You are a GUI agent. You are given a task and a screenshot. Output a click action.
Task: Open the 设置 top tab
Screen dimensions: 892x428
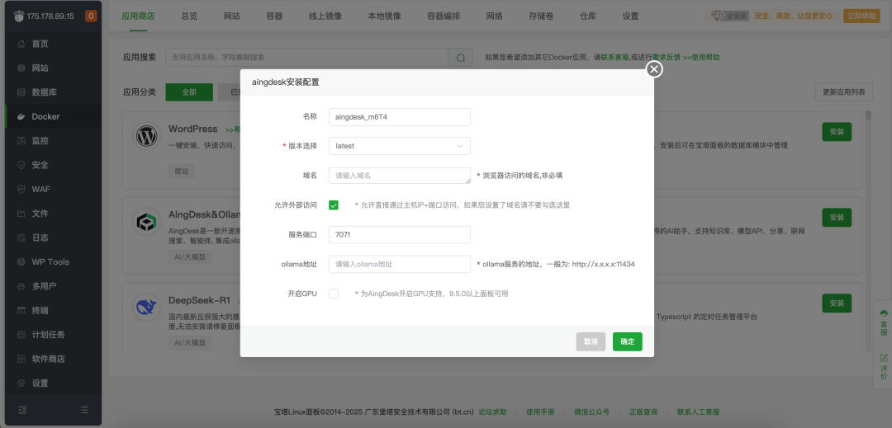(630, 16)
